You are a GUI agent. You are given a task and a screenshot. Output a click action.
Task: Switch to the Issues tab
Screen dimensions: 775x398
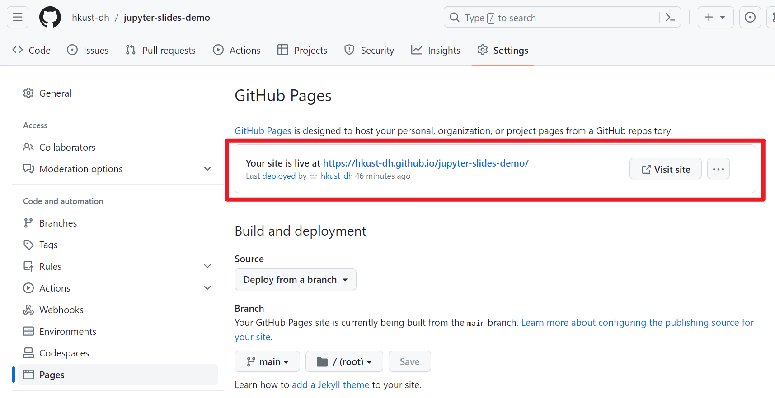[x=88, y=50]
